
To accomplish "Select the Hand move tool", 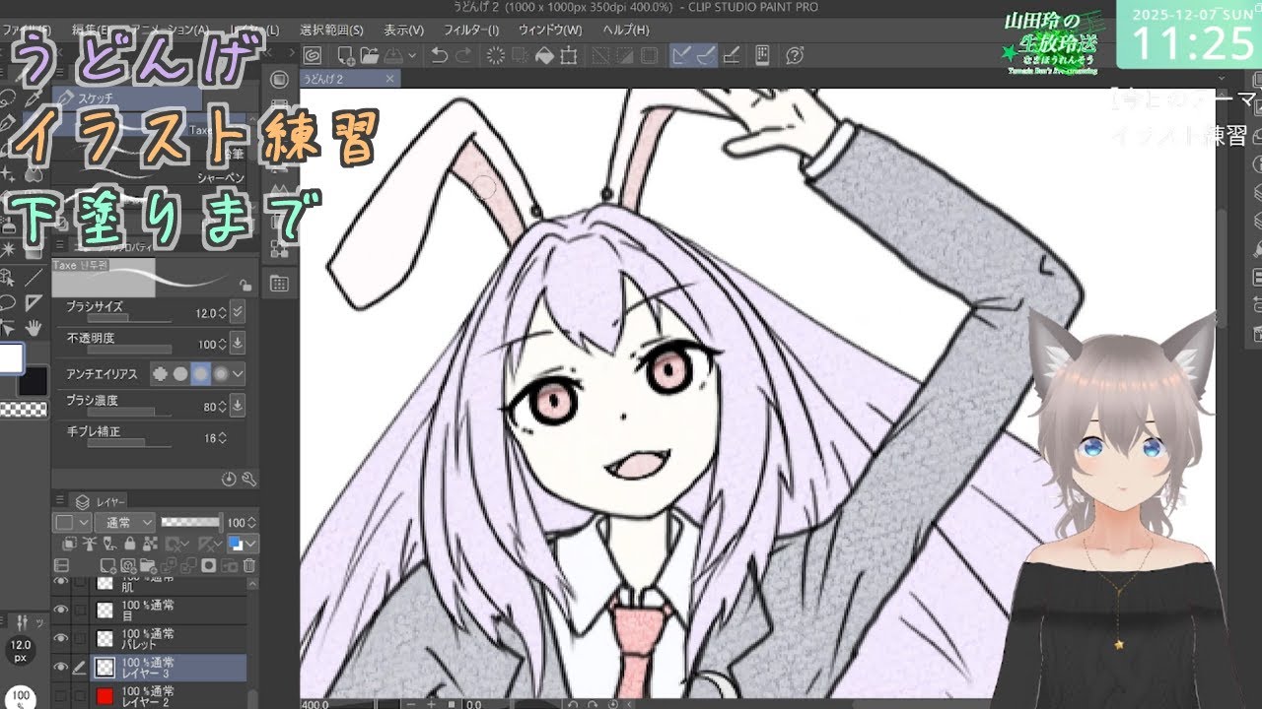I will (x=34, y=326).
